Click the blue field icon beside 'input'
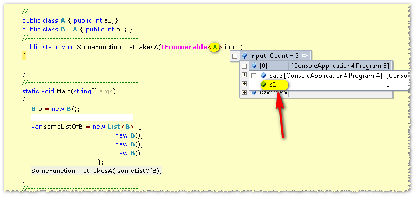The image size is (419, 200). coord(244,56)
